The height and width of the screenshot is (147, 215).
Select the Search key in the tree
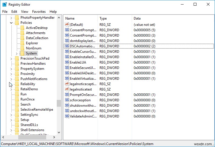pos(25,104)
